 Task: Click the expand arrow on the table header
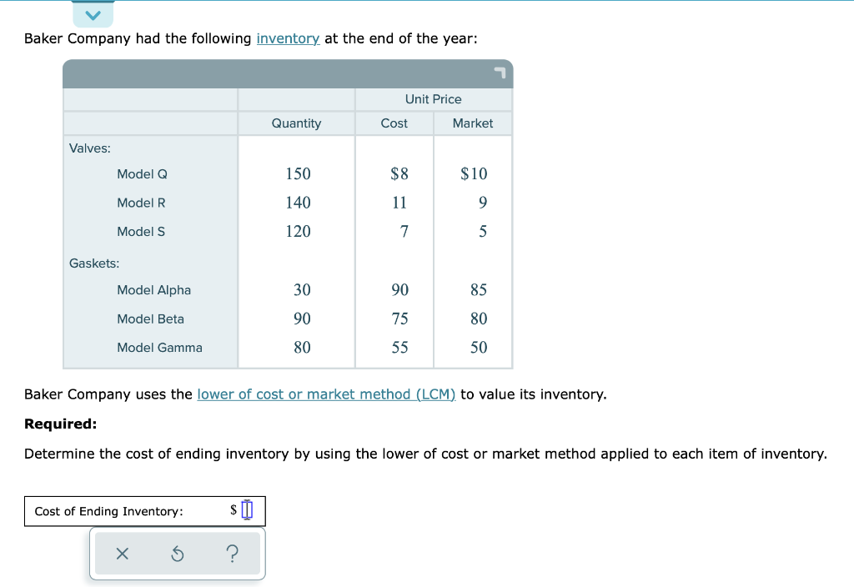click(500, 74)
